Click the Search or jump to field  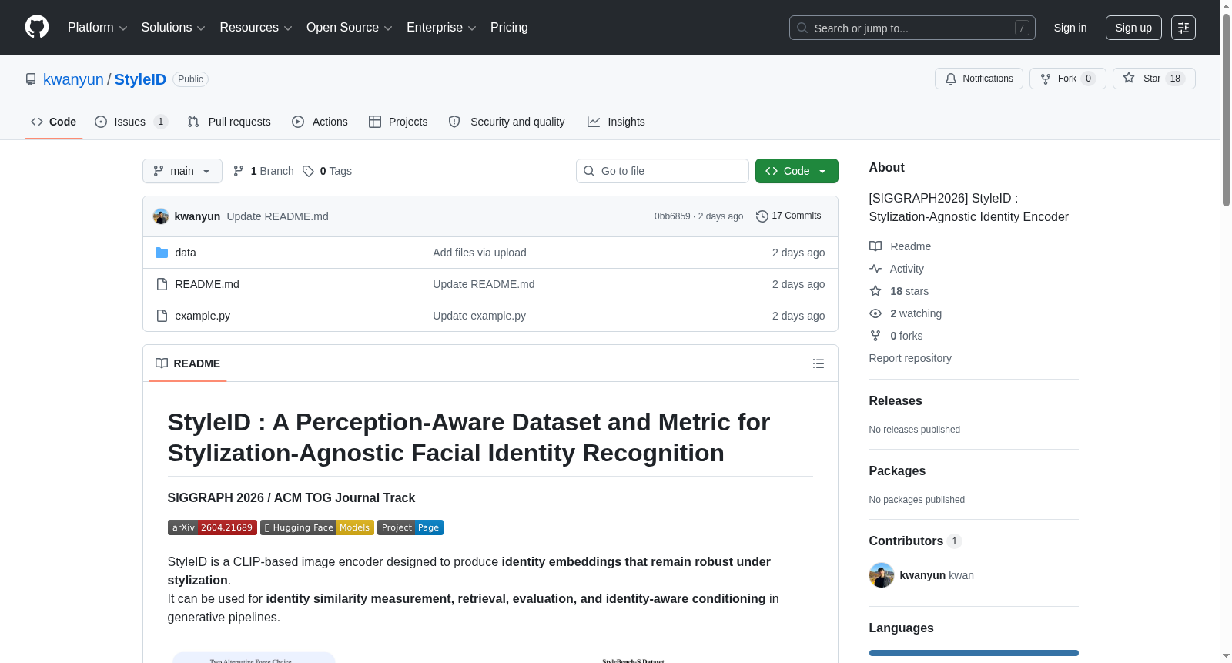point(912,28)
